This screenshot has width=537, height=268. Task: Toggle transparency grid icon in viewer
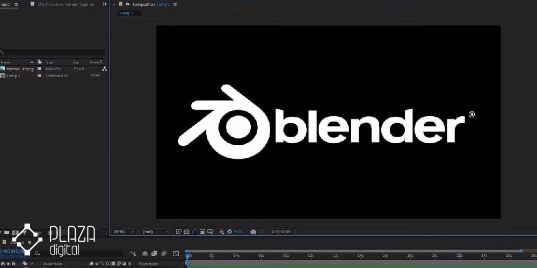point(186,232)
